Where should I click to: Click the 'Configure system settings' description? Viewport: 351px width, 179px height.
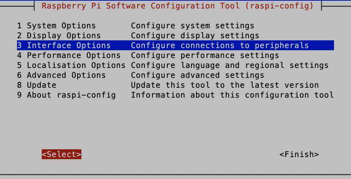(192, 26)
